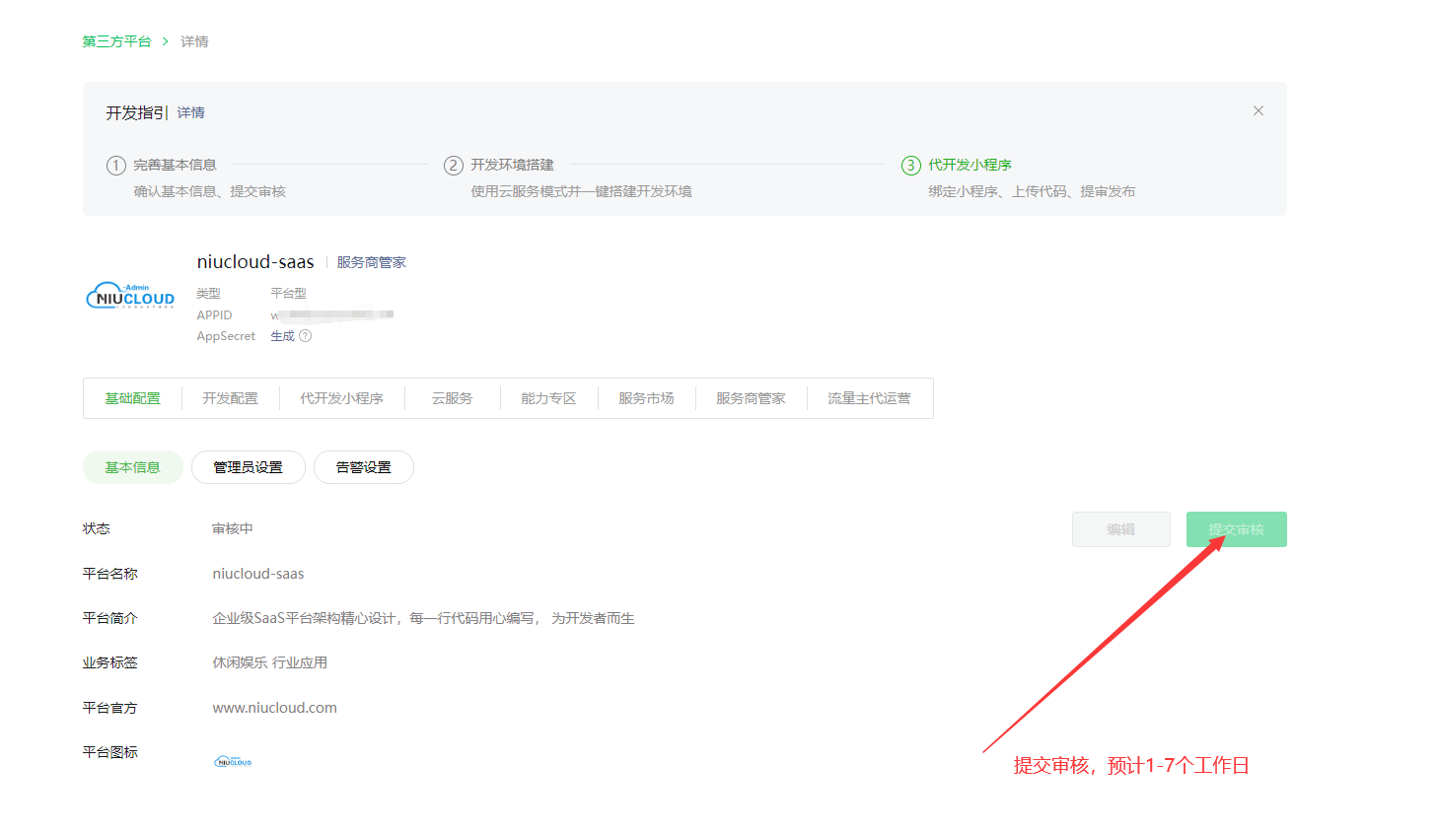The width and height of the screenshot is (1437, 833).
Task: Select the 能力专区 tab
Action: click(x=548, y=398)
